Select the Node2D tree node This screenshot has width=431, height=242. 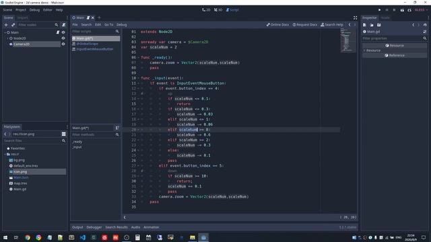coord(20,38)
